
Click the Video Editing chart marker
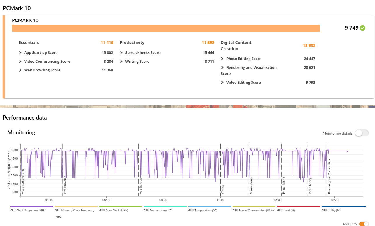(x=310, y=186)
